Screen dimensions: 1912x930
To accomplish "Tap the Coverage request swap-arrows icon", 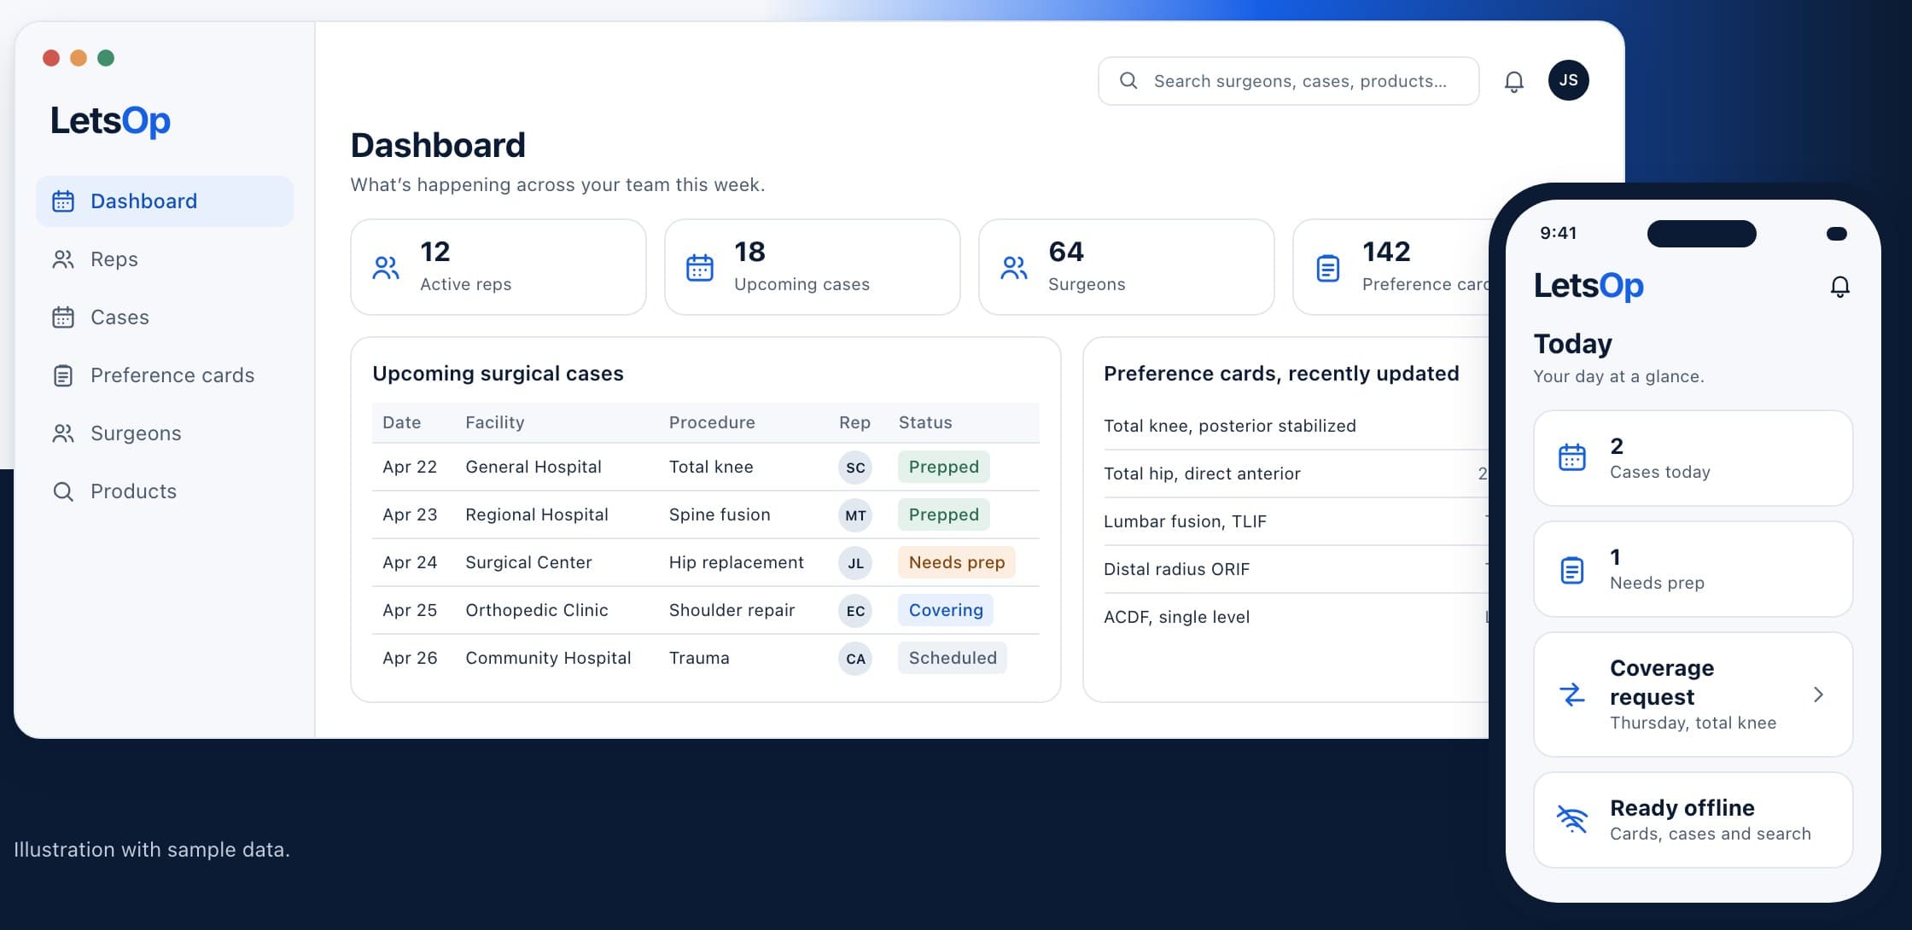I will (x=1572, y=695).
